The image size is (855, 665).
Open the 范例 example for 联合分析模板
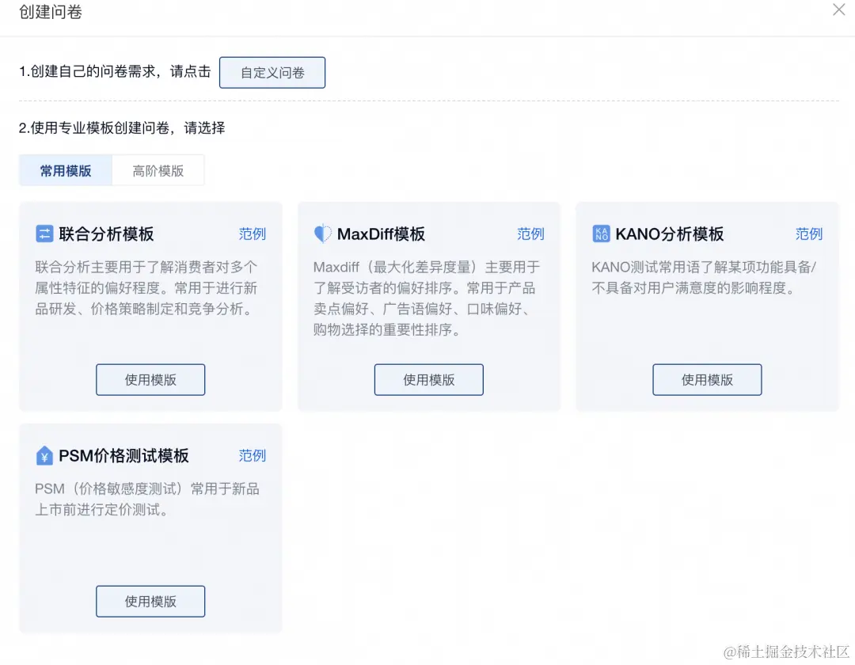pyautogui.click(x=253, y=234)
